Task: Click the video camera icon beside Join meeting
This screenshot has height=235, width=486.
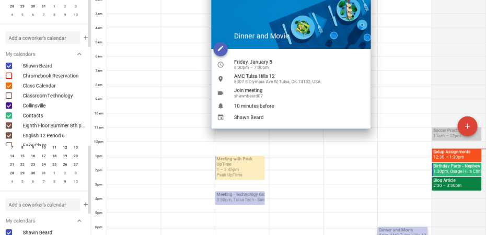Action: tap(221, 93)
